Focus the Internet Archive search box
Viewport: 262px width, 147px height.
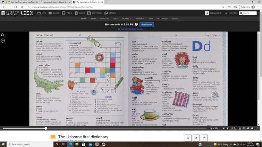(248, 13)
